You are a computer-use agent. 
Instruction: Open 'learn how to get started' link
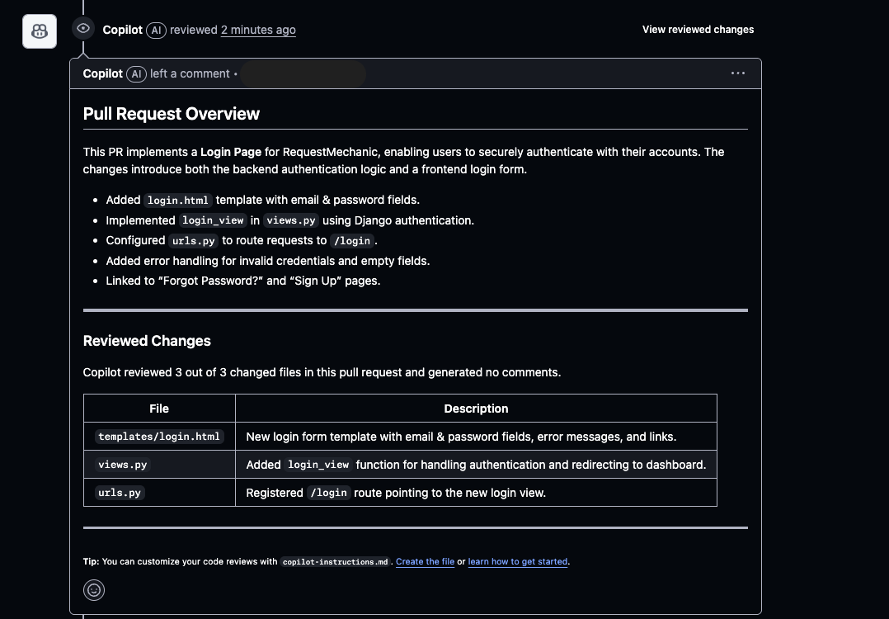click(518, 561)
